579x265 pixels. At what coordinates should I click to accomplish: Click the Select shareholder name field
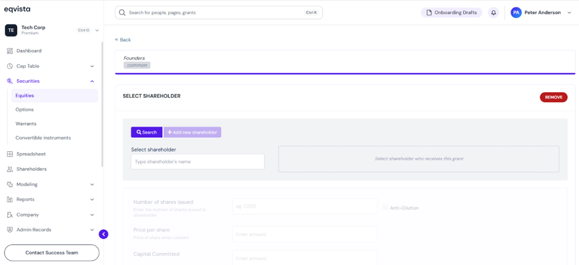(x=197, y=162)
